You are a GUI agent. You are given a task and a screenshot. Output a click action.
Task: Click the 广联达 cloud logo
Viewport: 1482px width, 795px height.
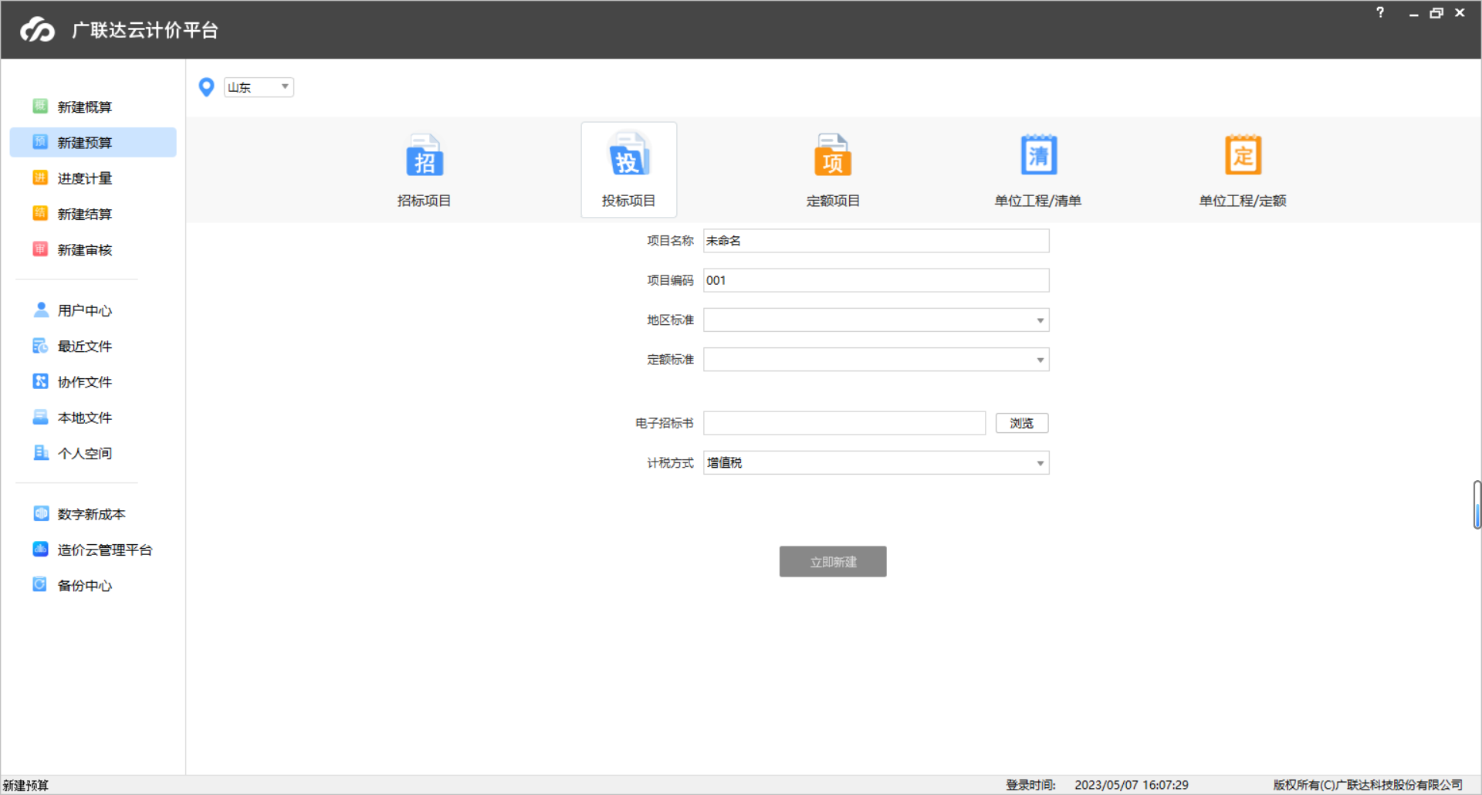tap(38, 30)
